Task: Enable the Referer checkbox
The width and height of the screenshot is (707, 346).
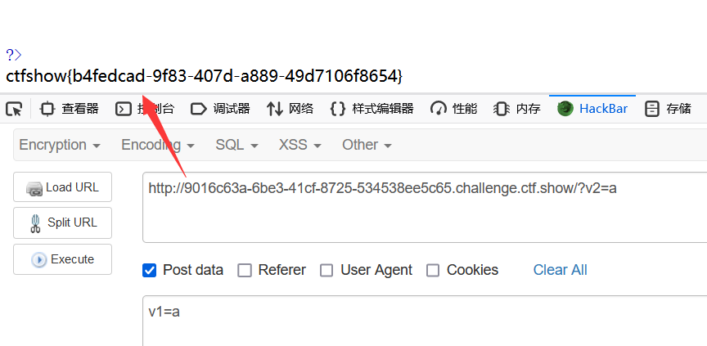Action: point(245,270)
